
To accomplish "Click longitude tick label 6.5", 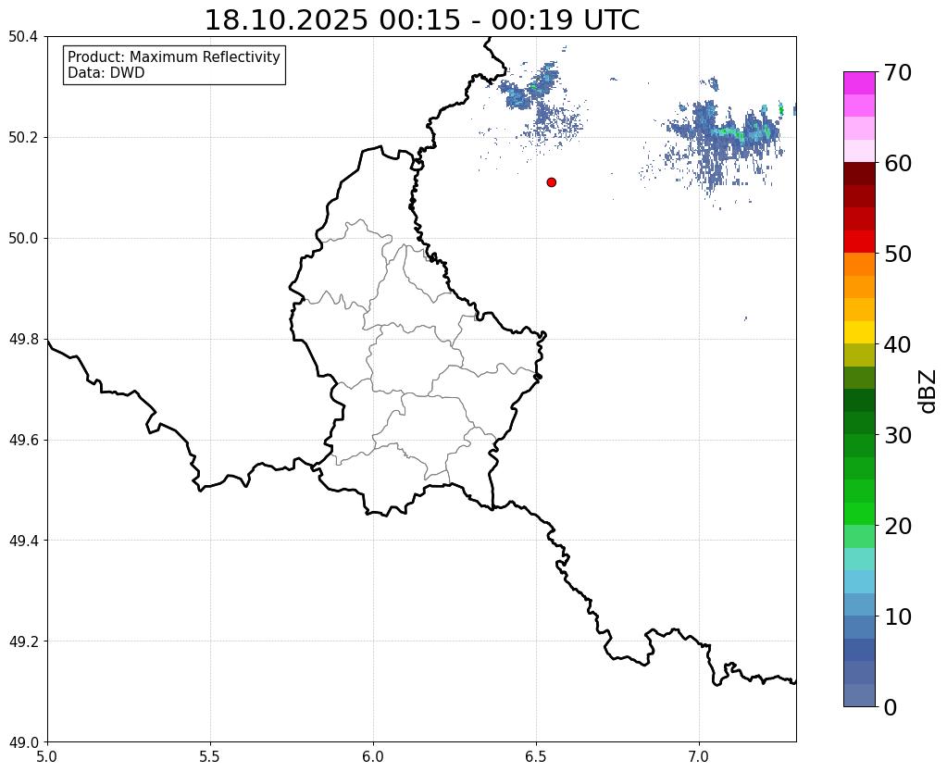I will point(536,757).
